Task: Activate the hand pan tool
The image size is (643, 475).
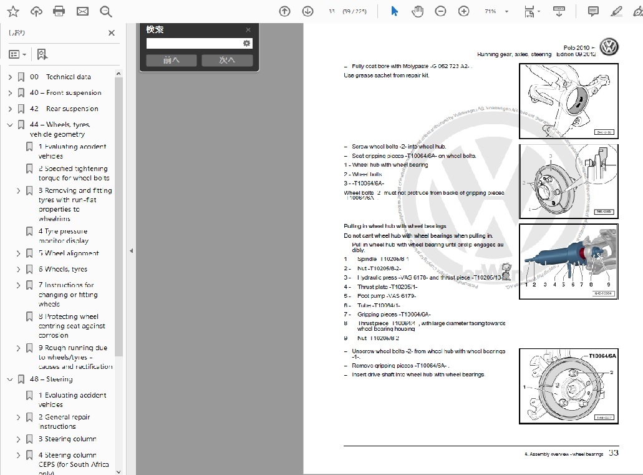Action: coord(417,11)
